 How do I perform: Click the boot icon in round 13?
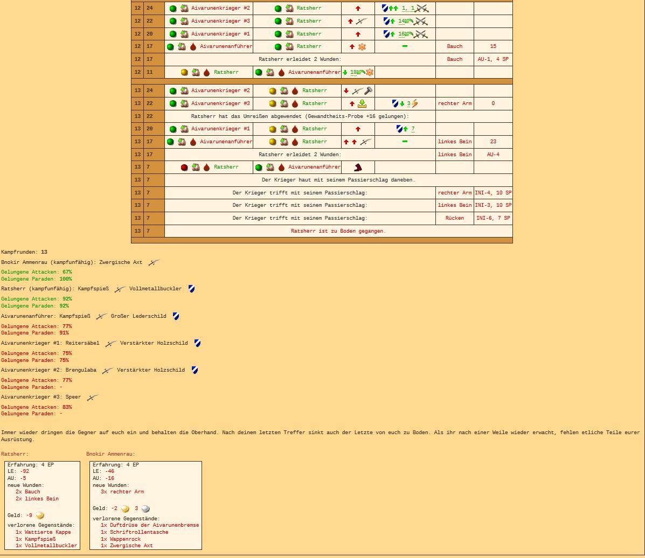358,168
